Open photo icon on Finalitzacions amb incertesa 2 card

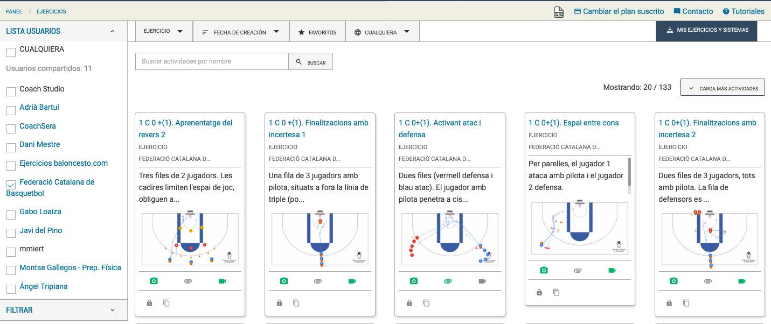click(x=673, y=281)
